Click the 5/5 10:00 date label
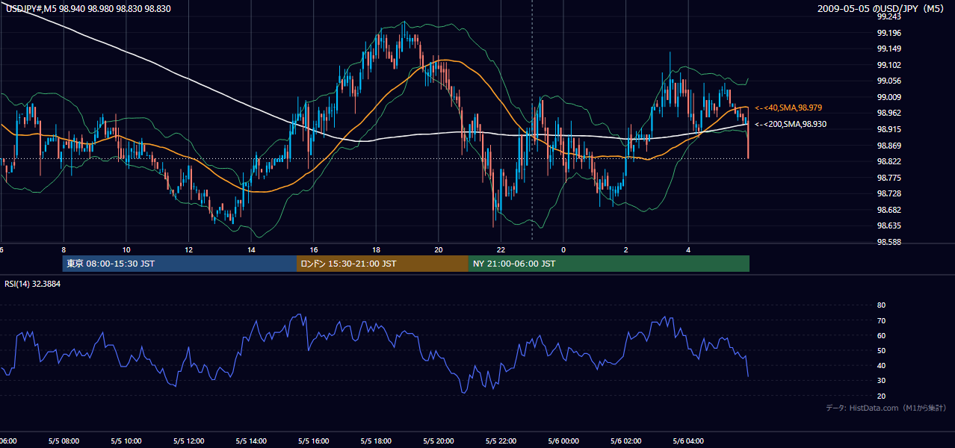Screen dimensions: 955x448 126,441
